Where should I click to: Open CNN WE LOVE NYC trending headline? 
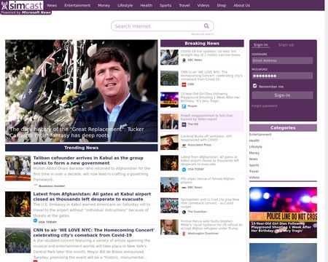[94, 233]
